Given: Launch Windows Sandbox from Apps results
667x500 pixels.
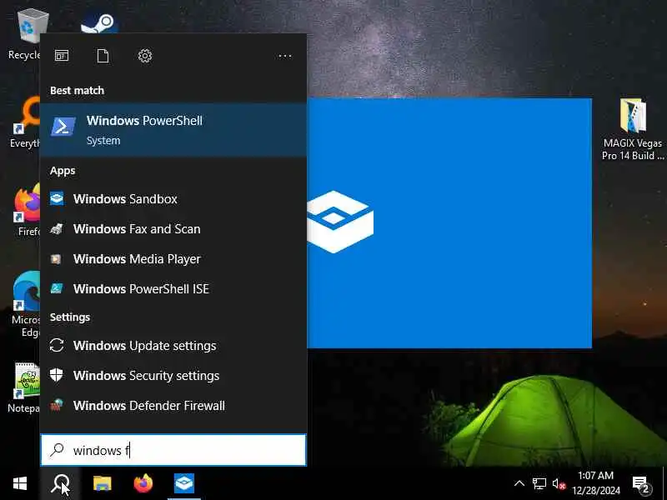Looking at the screenshot, I should coord(173,199).
